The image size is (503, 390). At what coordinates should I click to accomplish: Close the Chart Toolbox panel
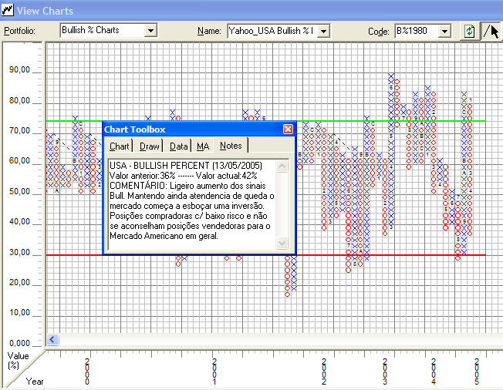[x=288, y=129]
